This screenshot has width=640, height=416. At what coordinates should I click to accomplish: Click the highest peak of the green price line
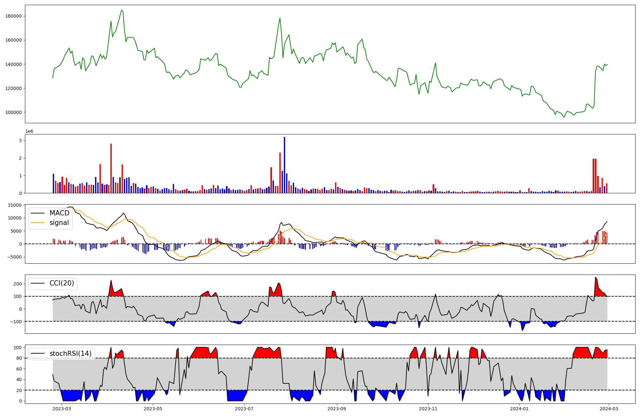[121, 11]
